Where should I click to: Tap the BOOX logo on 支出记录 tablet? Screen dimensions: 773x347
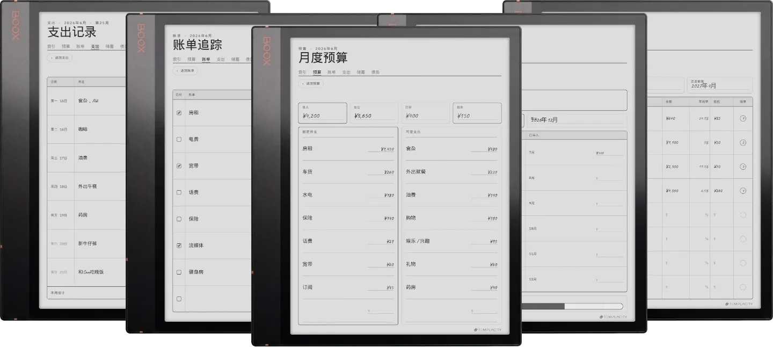coord(16,26)
